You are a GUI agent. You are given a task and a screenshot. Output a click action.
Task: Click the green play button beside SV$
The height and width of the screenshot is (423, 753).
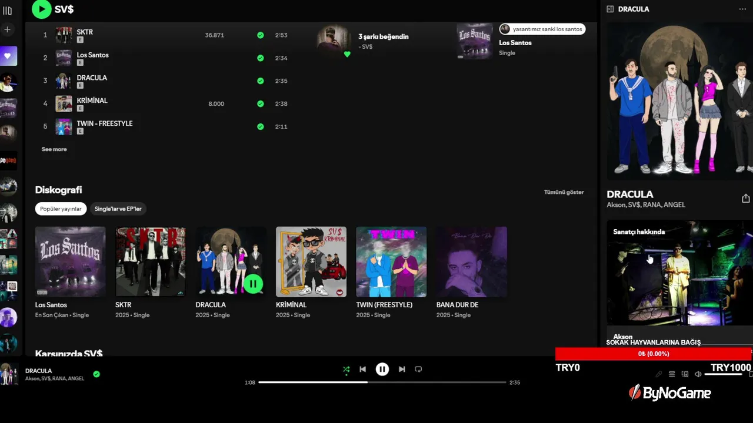(x=41, y=9)
